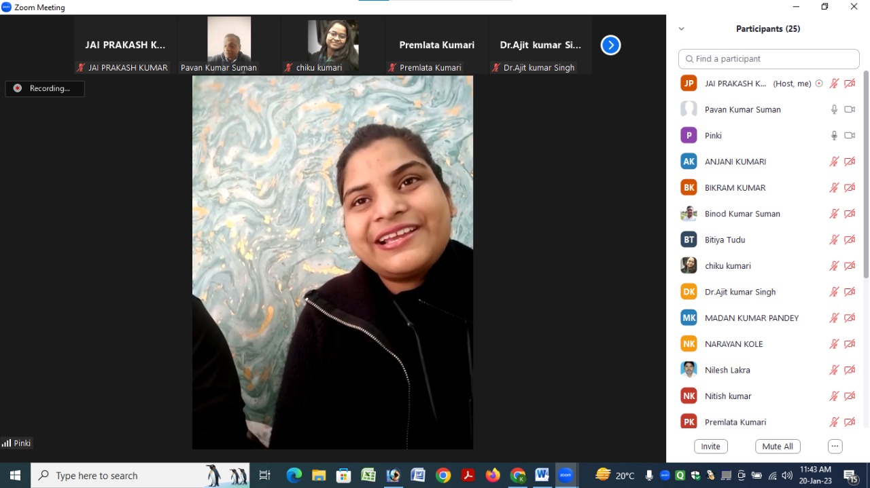Toggle Pinki's microphone in the participants list
The height and width of the screenshot is (488, 870).
click(x=834, y=136)
